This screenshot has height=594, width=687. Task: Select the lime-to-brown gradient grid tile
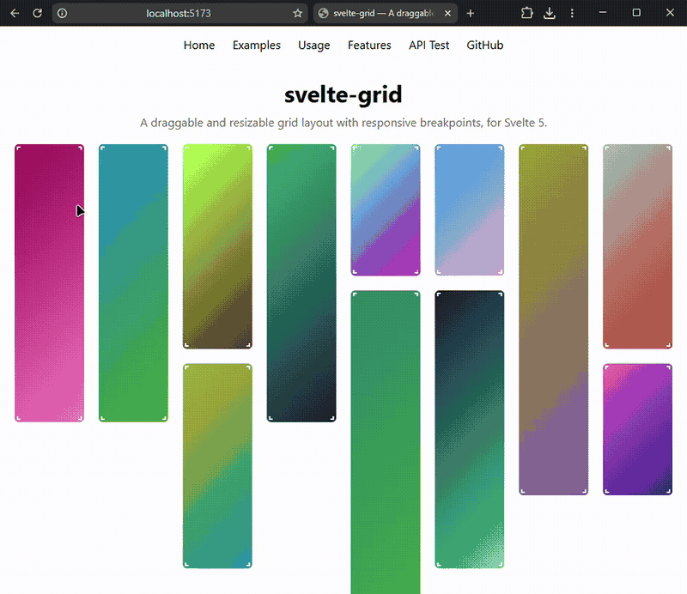click(x=217, y=246)
